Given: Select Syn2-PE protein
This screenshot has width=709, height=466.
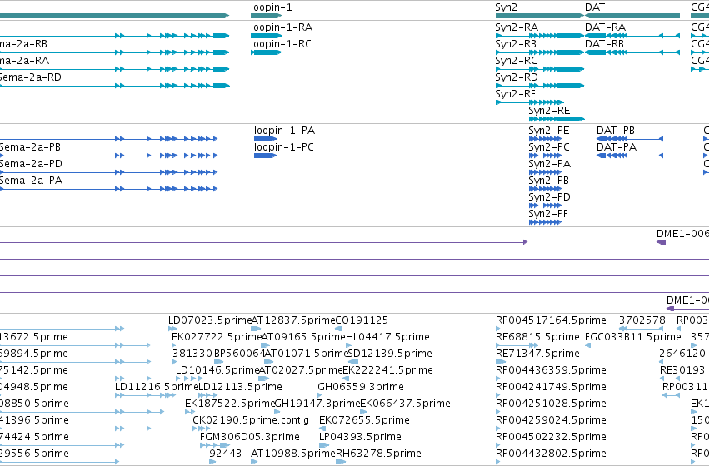Looking at the screenshot, I should [x=545, y=139].
